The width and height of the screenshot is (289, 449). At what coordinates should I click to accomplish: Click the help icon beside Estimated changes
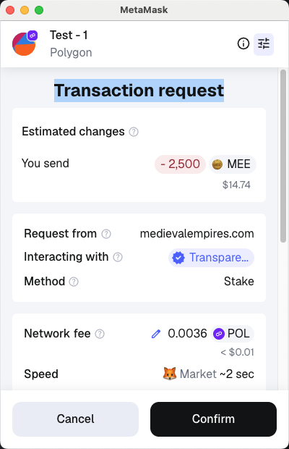(134, 132)
